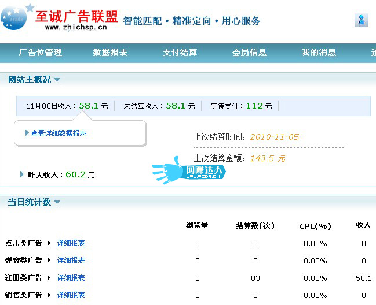Viewport: 376px width, 305px height.
Task: Click the last settlement date 2010-11-05
Action: [x=275, y=137]
